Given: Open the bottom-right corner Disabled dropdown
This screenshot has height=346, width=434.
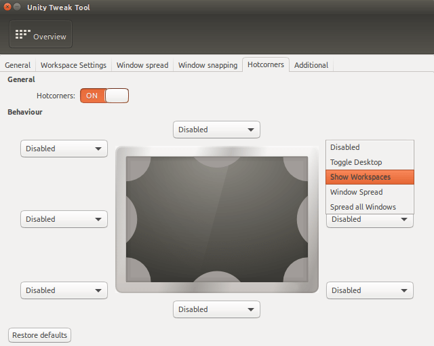Looking at the screenshot, I should (370, 290).
